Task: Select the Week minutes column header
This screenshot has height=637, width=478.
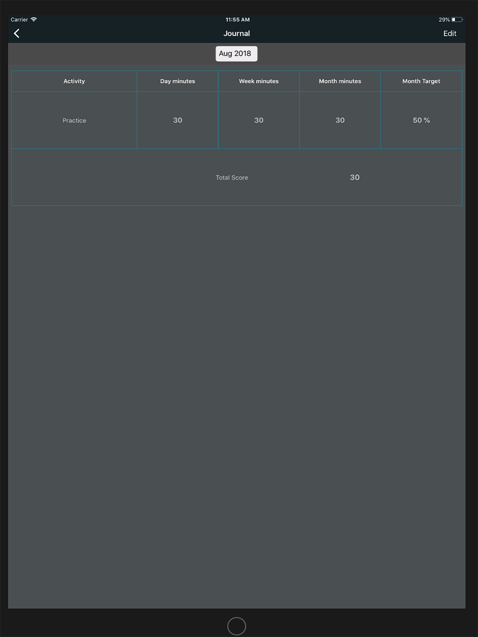Action: (x=259, y=81)
